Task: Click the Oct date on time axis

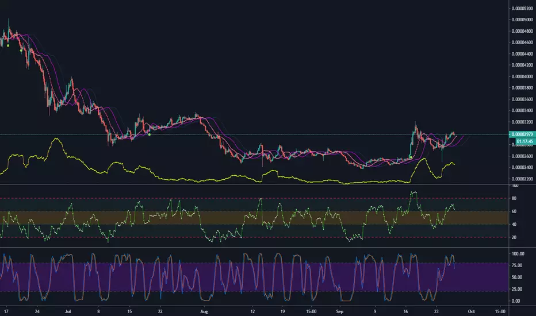Action: 472,311
